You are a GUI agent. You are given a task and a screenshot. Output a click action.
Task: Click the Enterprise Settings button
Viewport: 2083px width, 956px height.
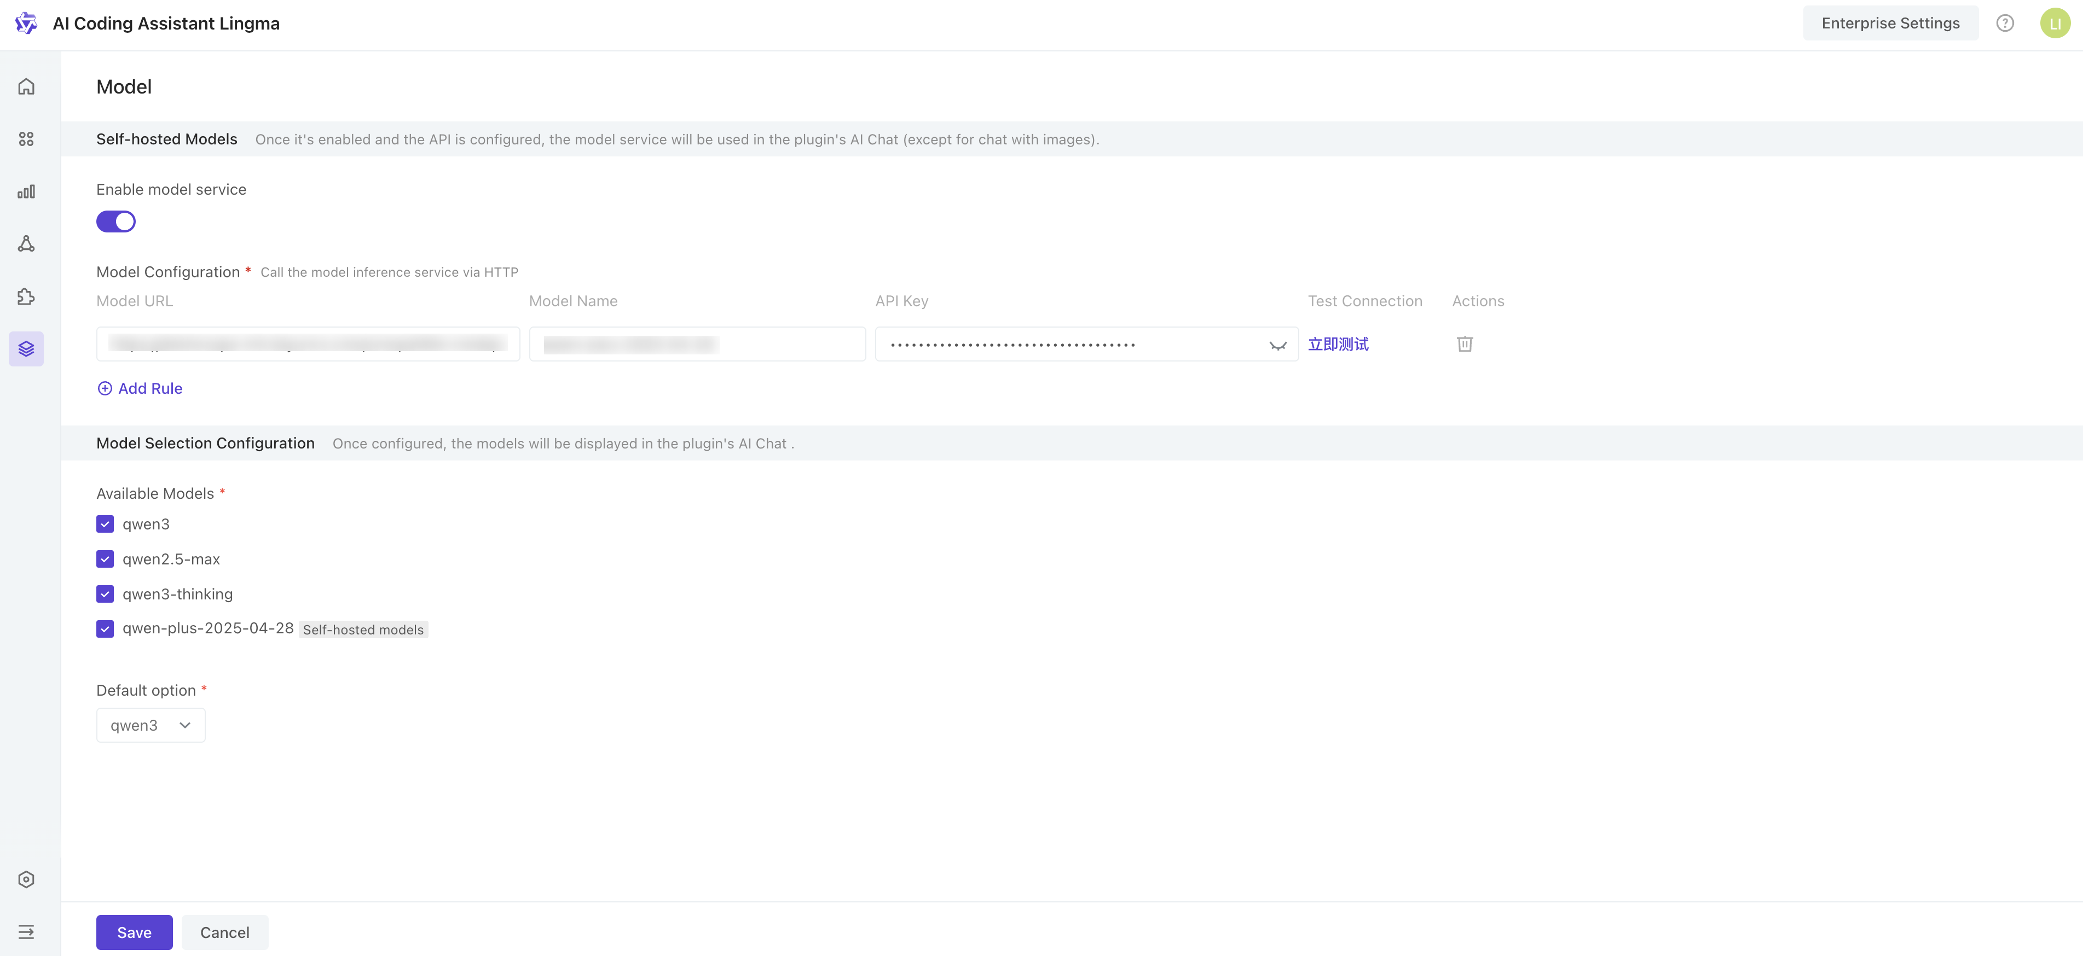click(x=1890, y=24)
